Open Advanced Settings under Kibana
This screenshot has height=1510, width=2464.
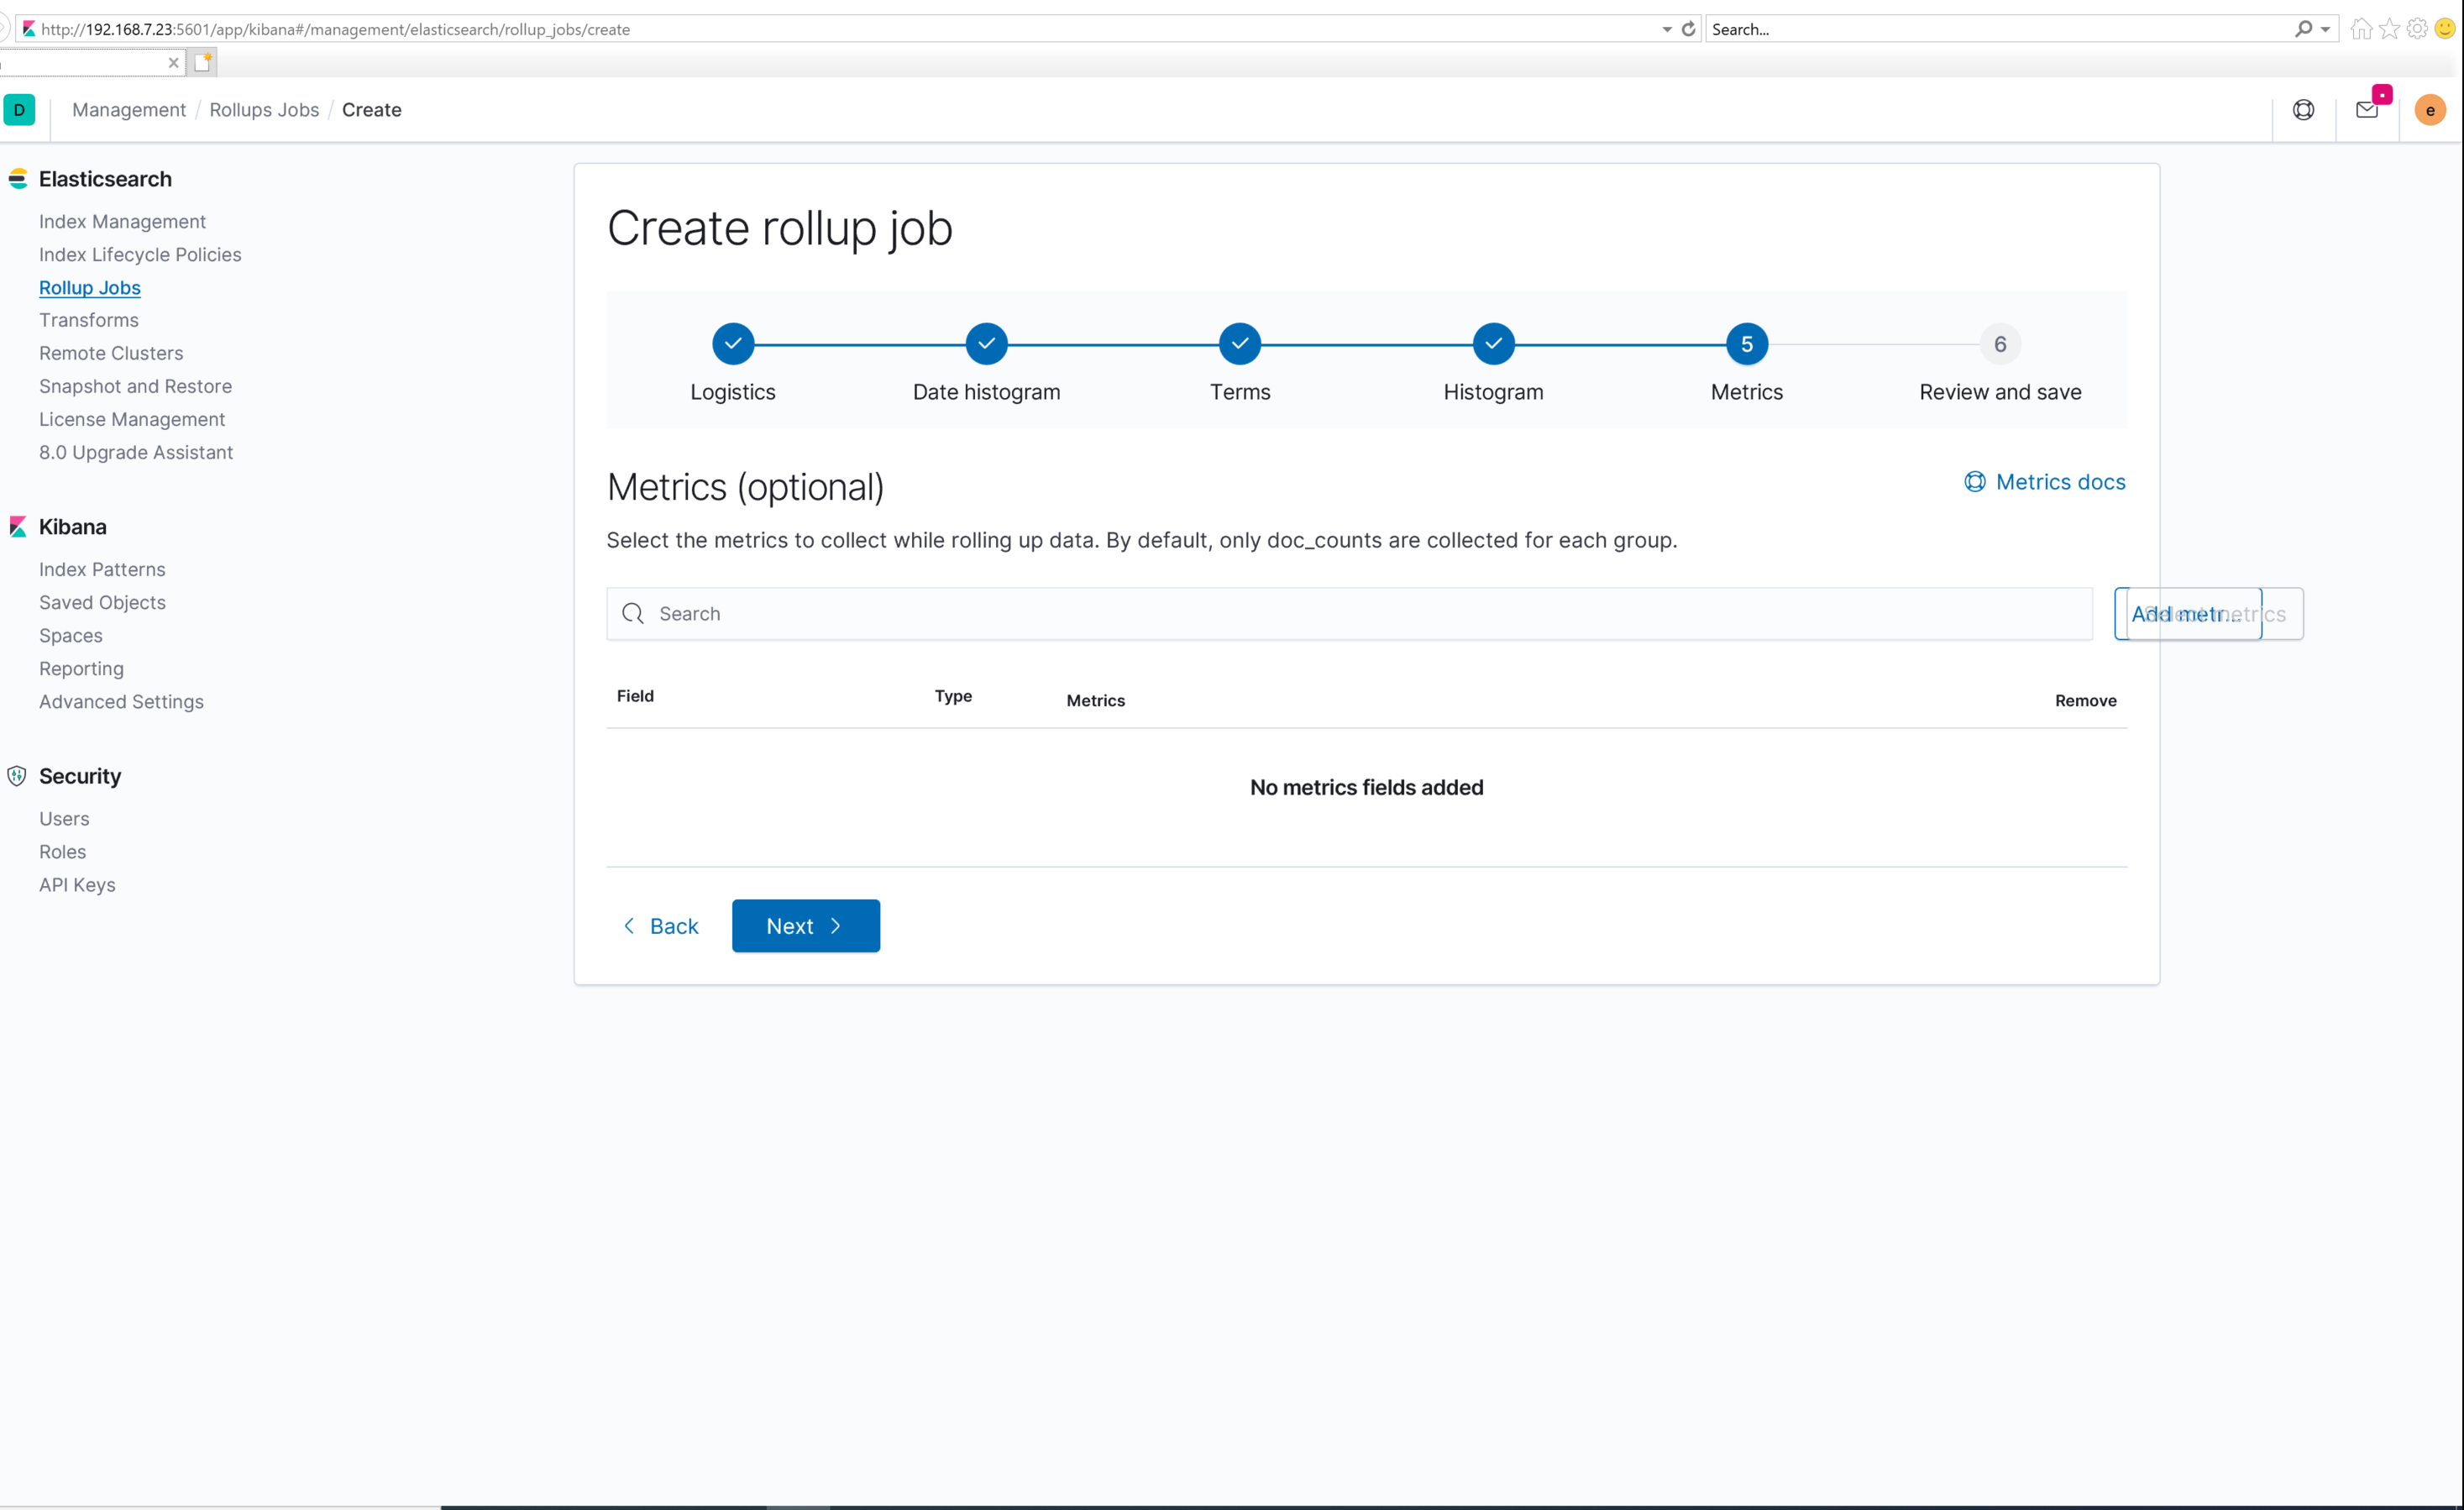click(121, 702)
